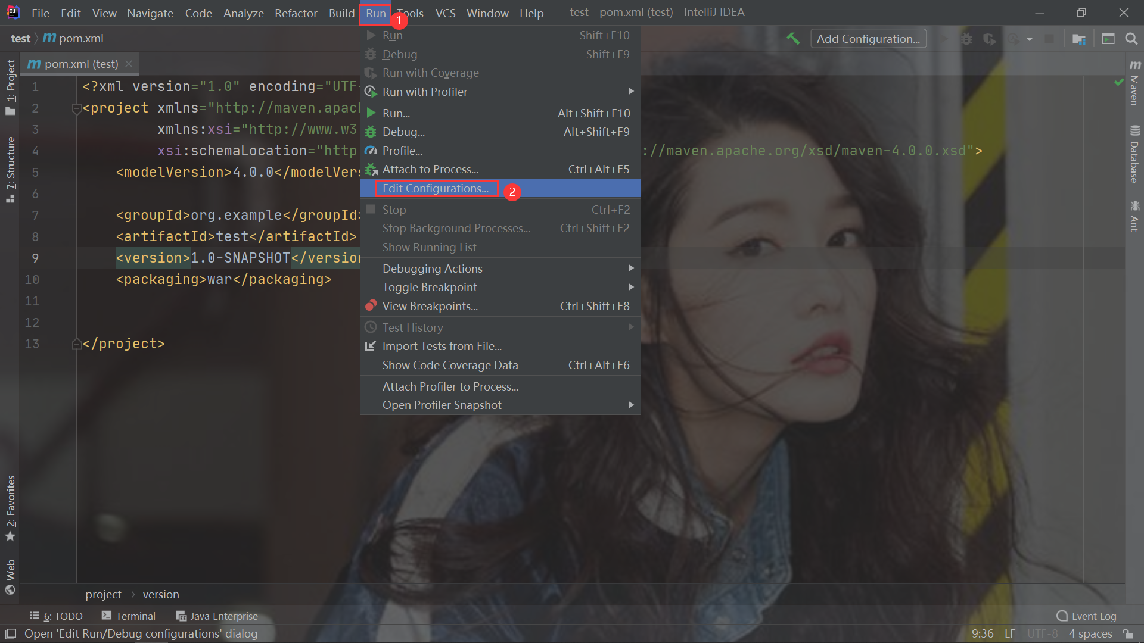Click the Add Configuration button
This screenshot has width=1144, height=643.
point(868,39)
